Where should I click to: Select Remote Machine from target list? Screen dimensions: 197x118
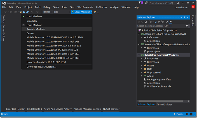click(57, 29)
